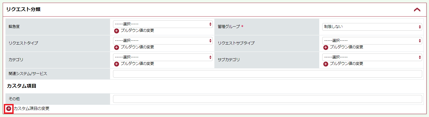Open the 管理グループ dropdown showing 制限しない
Viewport: 429px width, 117px height.
tap(372, 27)
